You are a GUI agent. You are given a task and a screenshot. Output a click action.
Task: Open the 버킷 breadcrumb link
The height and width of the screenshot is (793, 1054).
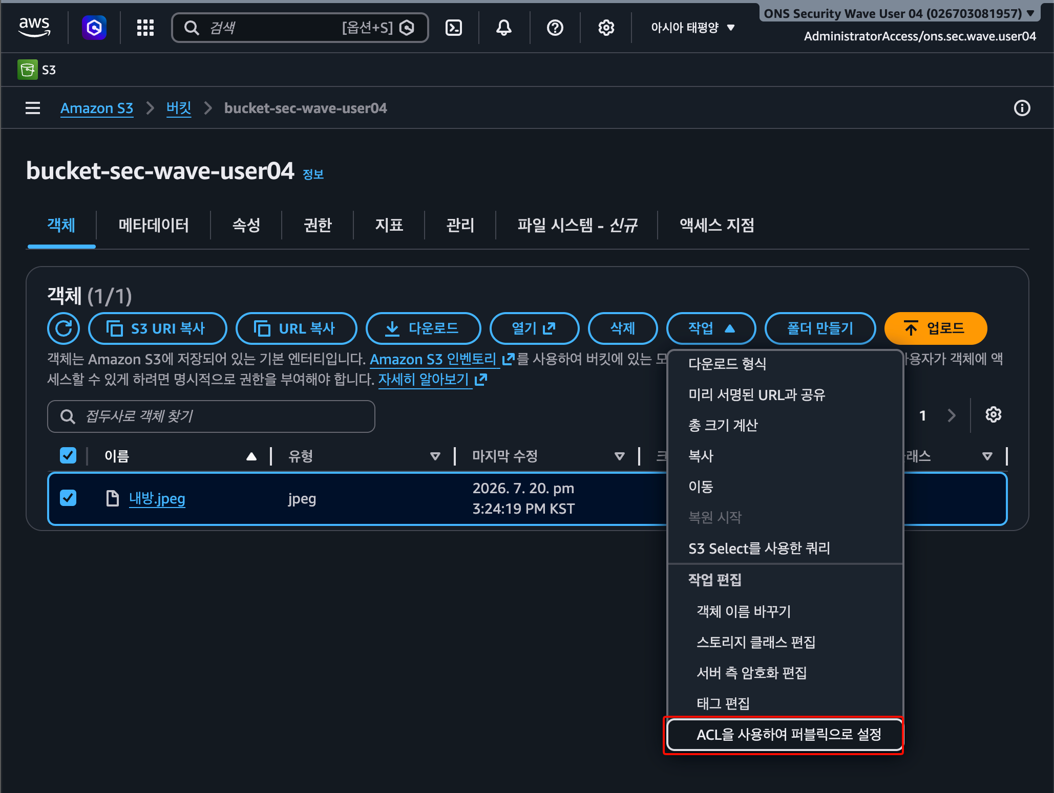tap(179, 108)
